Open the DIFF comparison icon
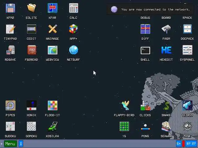 coord(145,29)
